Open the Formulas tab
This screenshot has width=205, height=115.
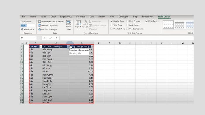81,17
